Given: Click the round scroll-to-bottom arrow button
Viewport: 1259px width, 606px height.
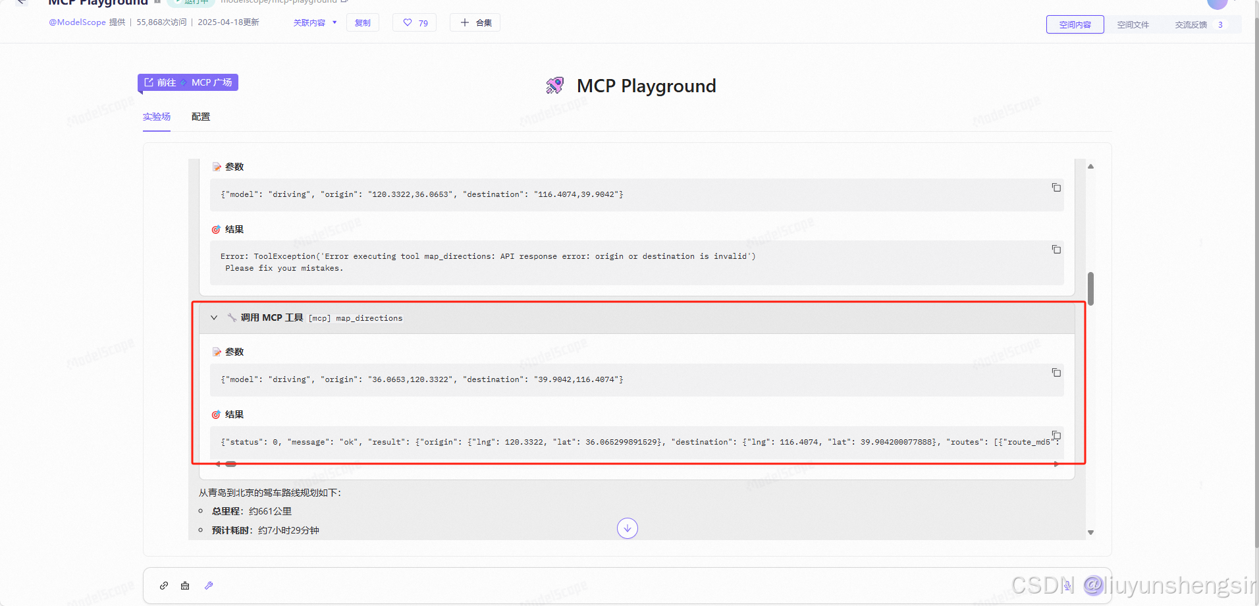Looking at the screenshot, I should click(628, 528).
